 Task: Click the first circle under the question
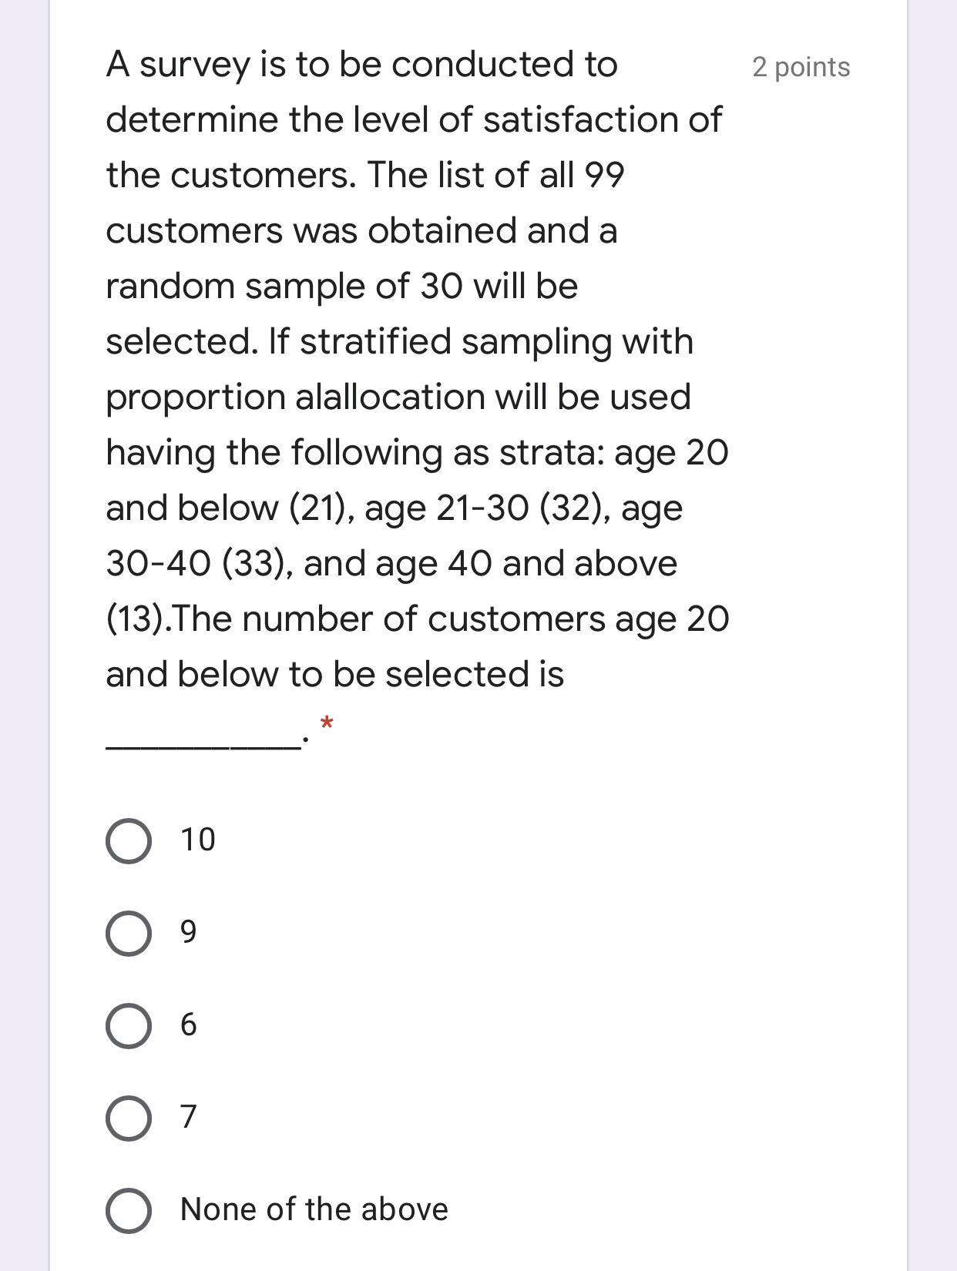(130, 842)
